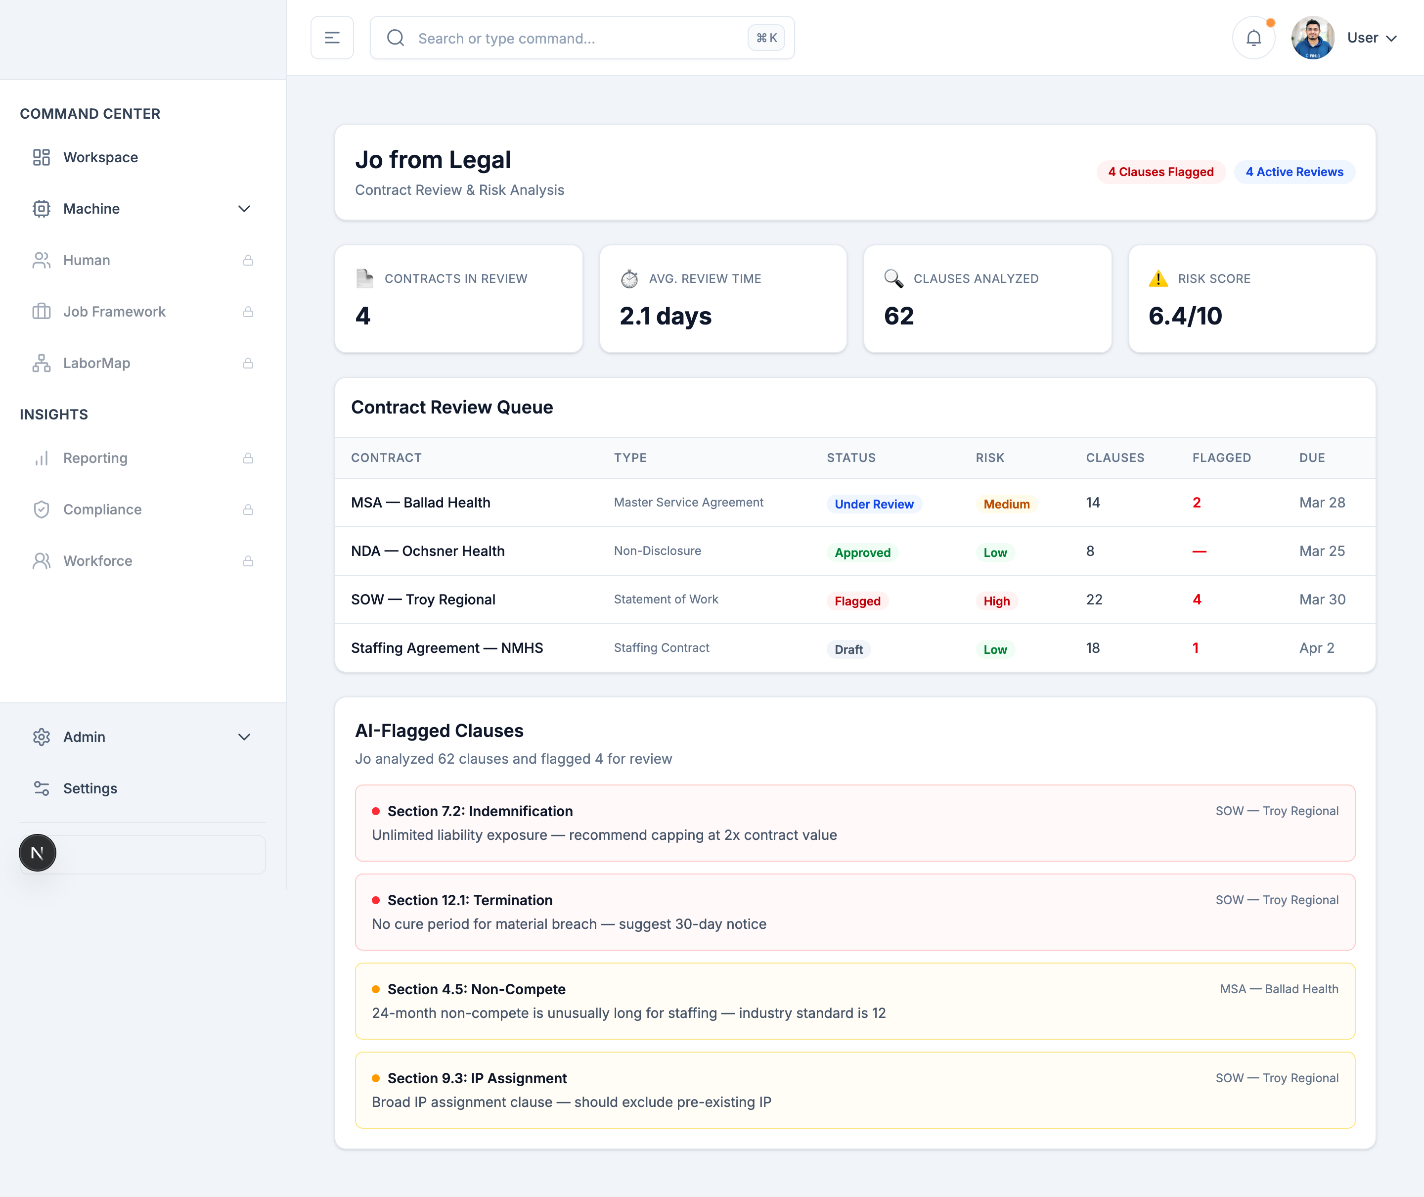Click the Compliance shield icon

42,509
